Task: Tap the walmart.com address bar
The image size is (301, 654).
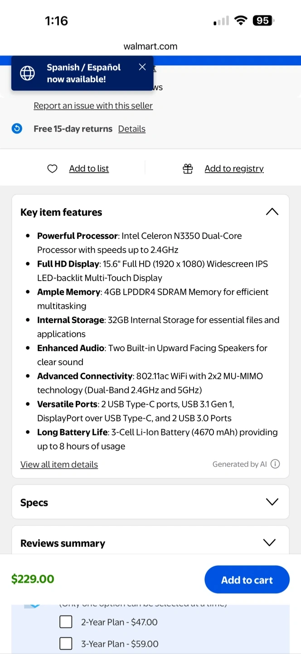Action: click(150, 46)
